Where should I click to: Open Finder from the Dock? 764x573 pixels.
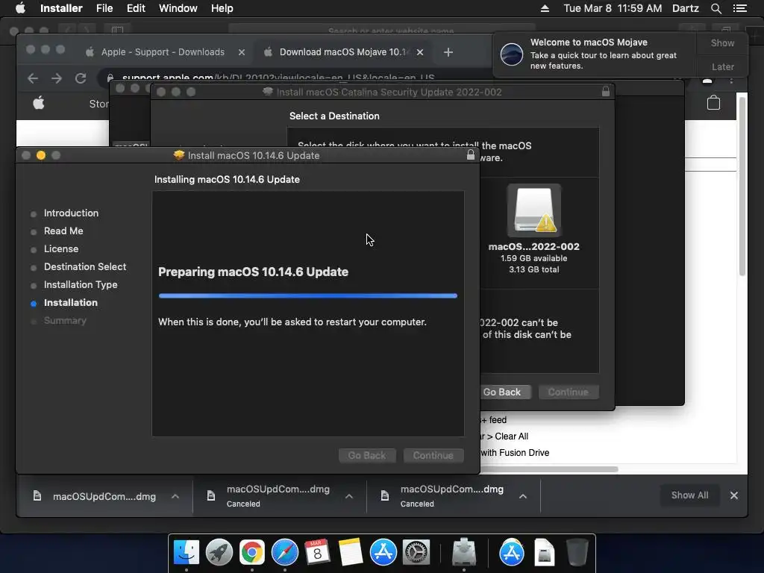186,553
